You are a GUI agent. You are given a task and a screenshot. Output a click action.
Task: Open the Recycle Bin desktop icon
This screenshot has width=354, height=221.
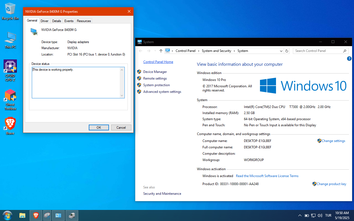click(x=10, y=11)
